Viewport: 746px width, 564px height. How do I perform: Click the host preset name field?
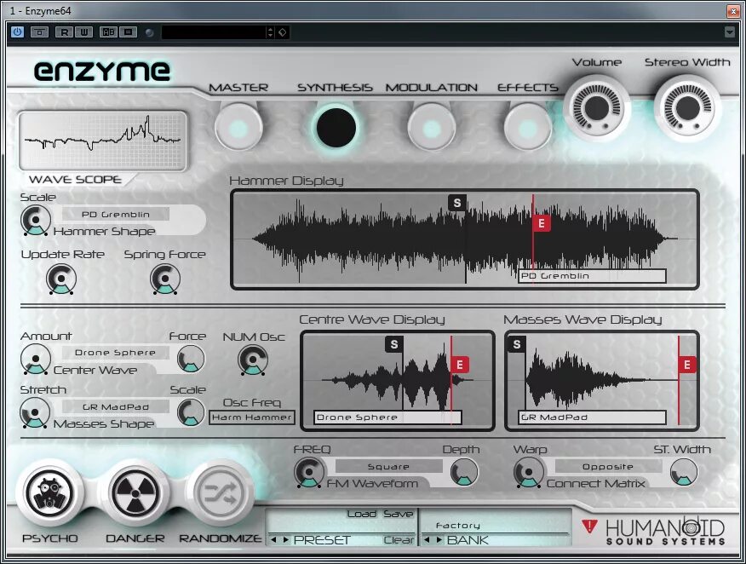coord(214,32)
